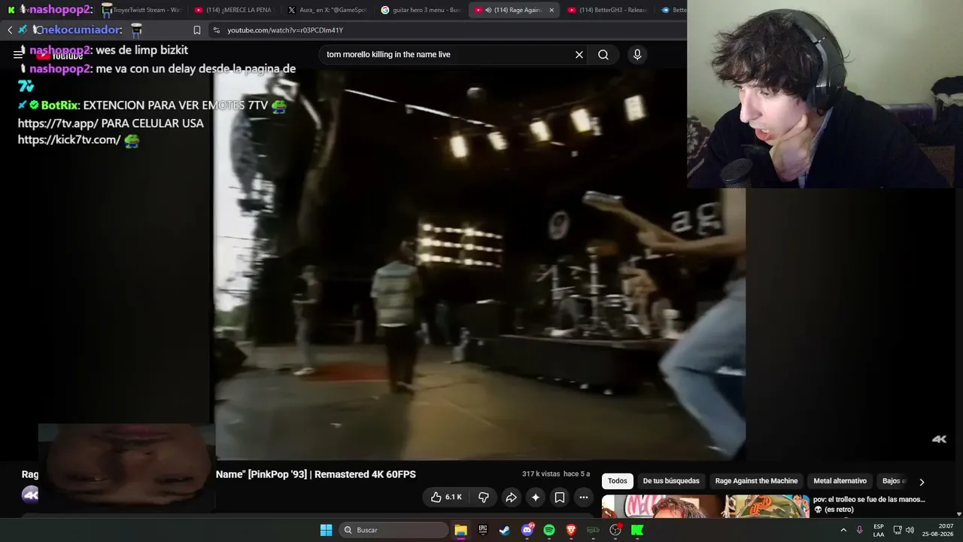Open Steam from the taskbar

pyautogui.click(x=504, y=530)
